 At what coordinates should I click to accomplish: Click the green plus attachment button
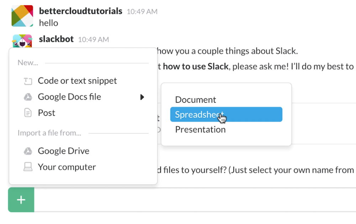point(21,200)
